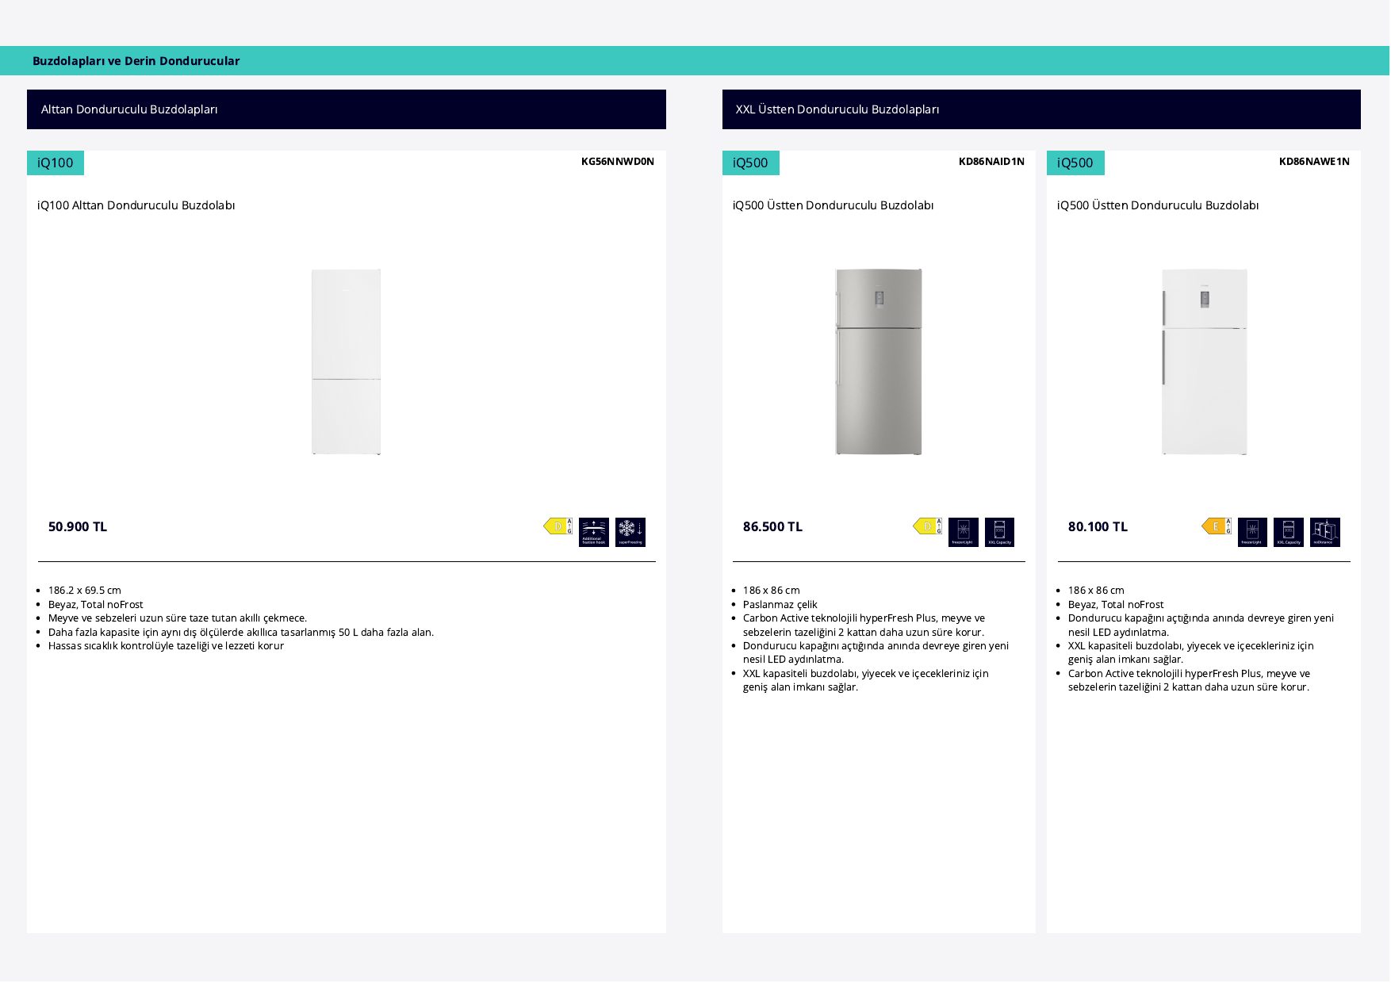Click model code KG56NNWD0N

[618, 162]
